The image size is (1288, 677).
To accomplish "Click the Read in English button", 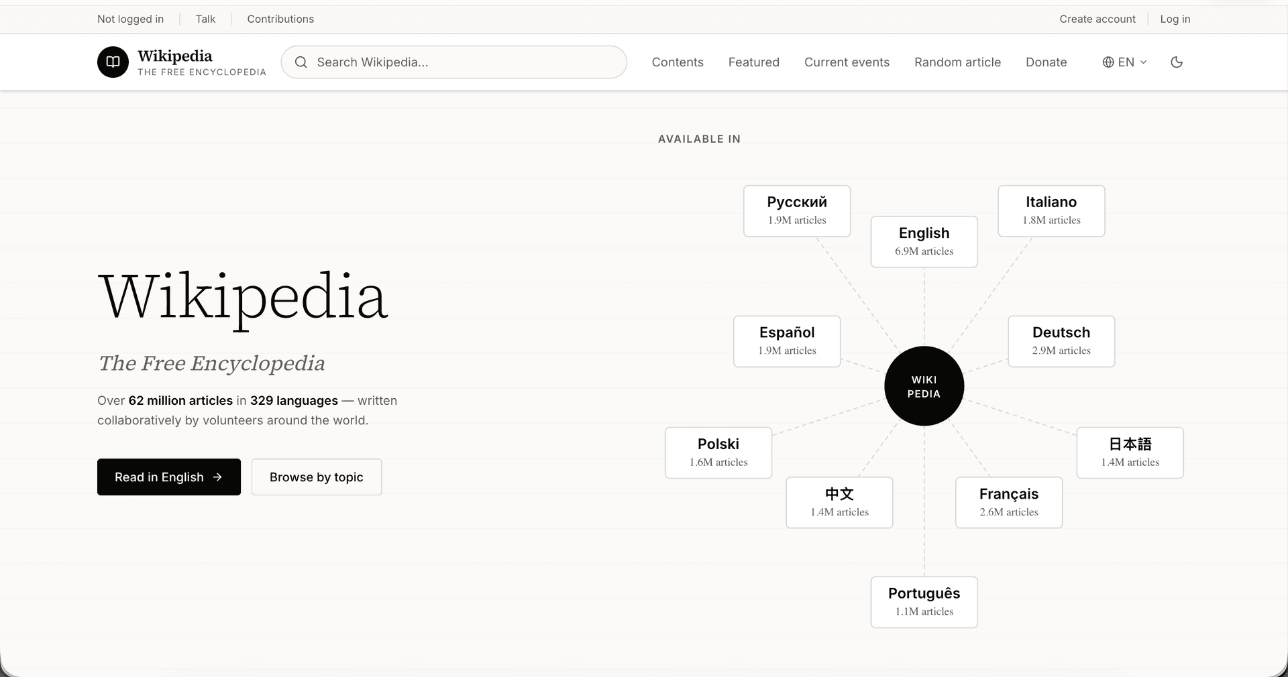I will pyautogui.click(x=169, y=477).
